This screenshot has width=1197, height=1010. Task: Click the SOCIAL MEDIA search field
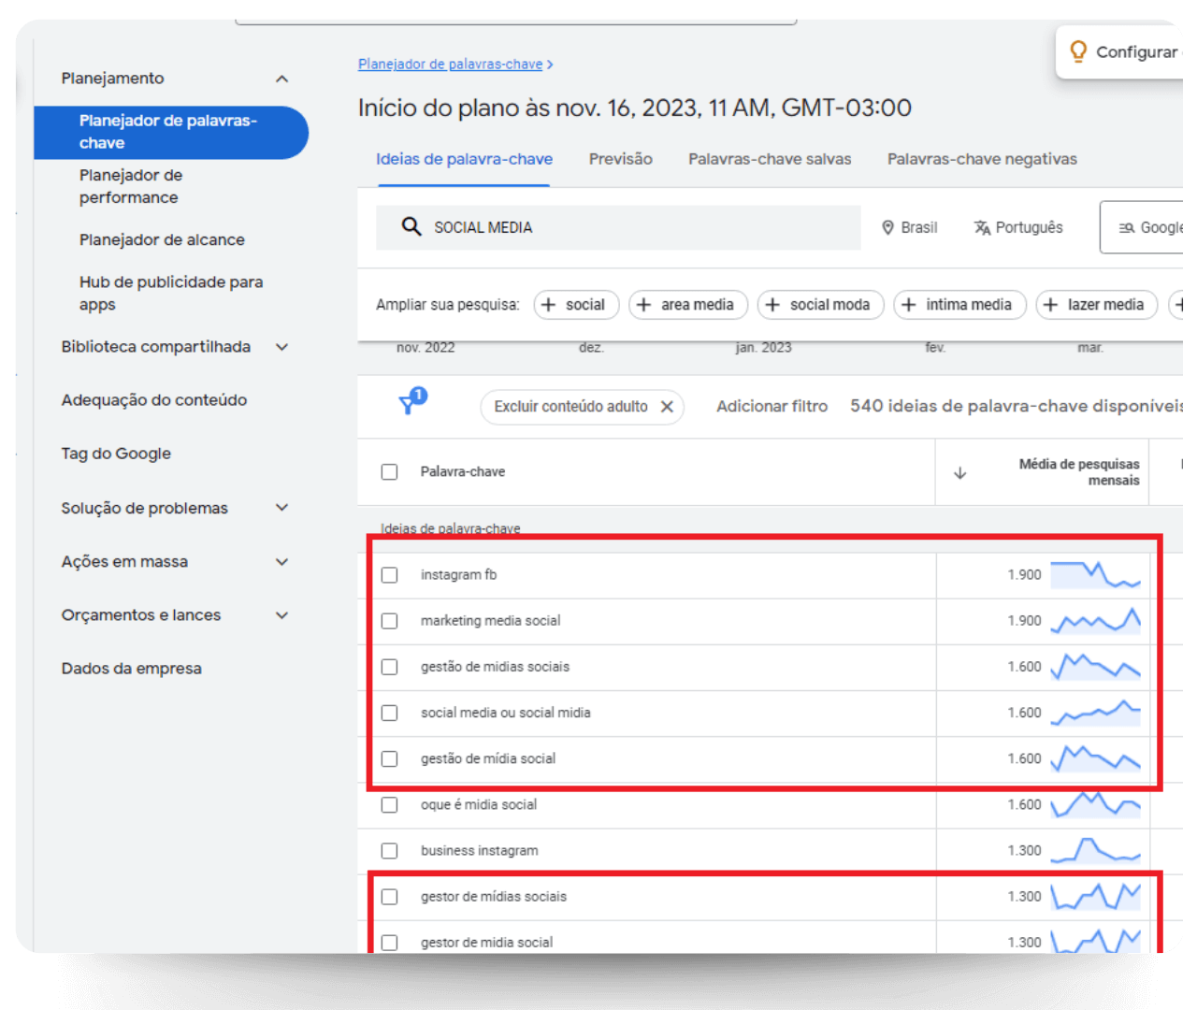[x=636, y=227]
